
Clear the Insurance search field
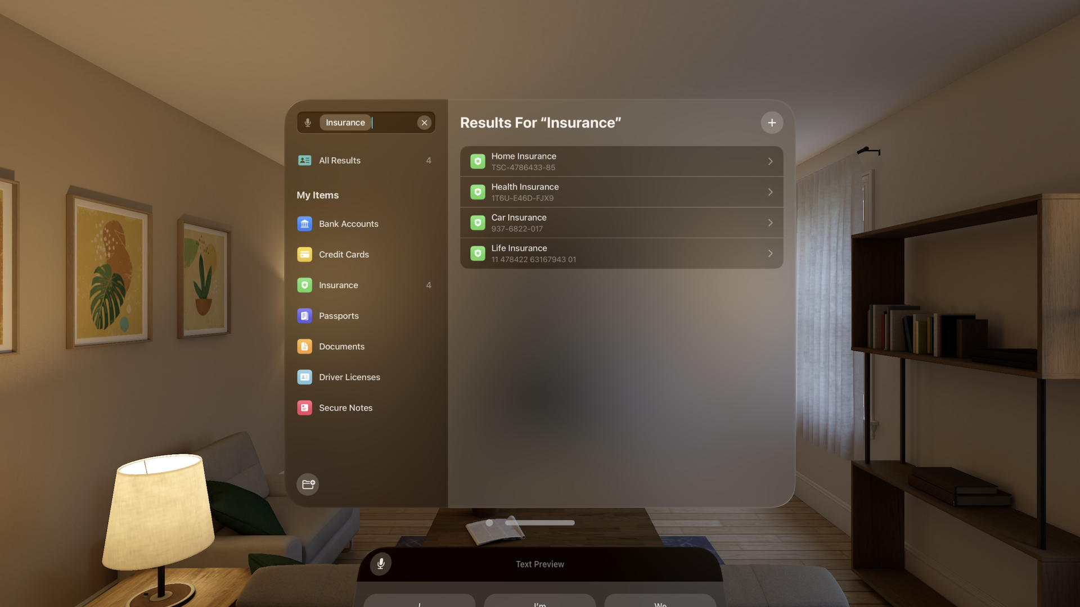coord(425,123)
